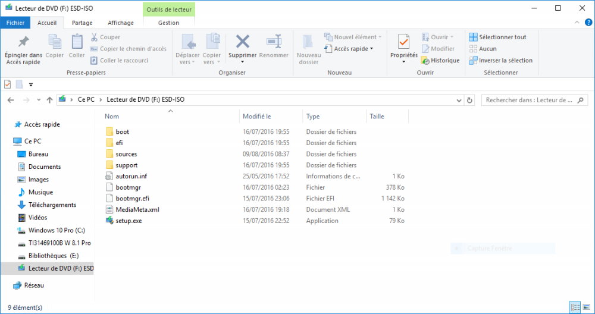Switch to details view icon in status bar
The height and width of the screenshot is (314, 595).
coord(575,307)
